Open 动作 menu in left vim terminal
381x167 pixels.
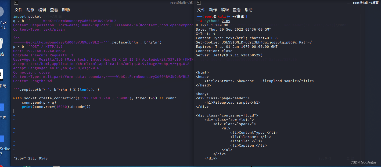tap(30, 10)
